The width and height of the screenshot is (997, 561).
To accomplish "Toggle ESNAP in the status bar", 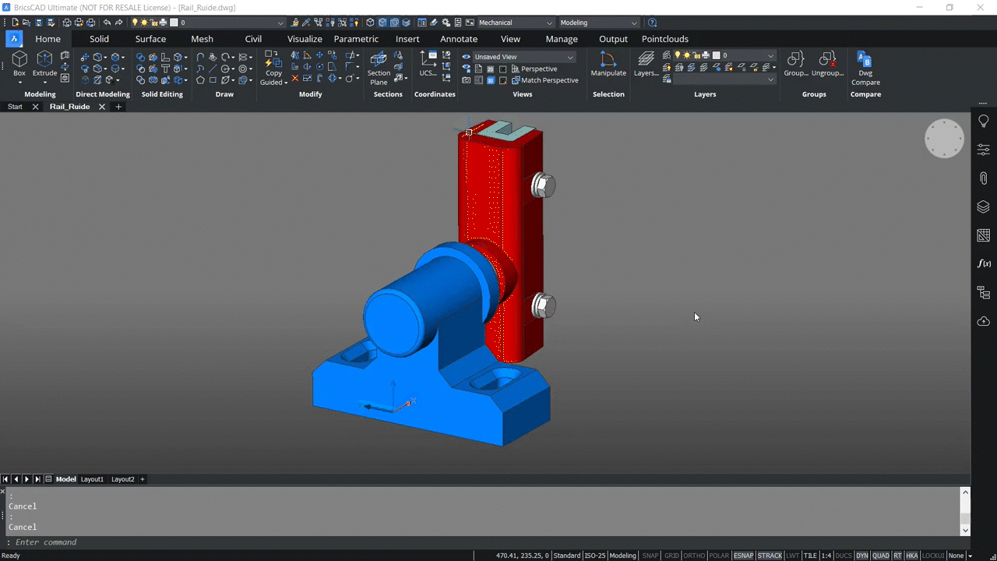I will (743, 556).
